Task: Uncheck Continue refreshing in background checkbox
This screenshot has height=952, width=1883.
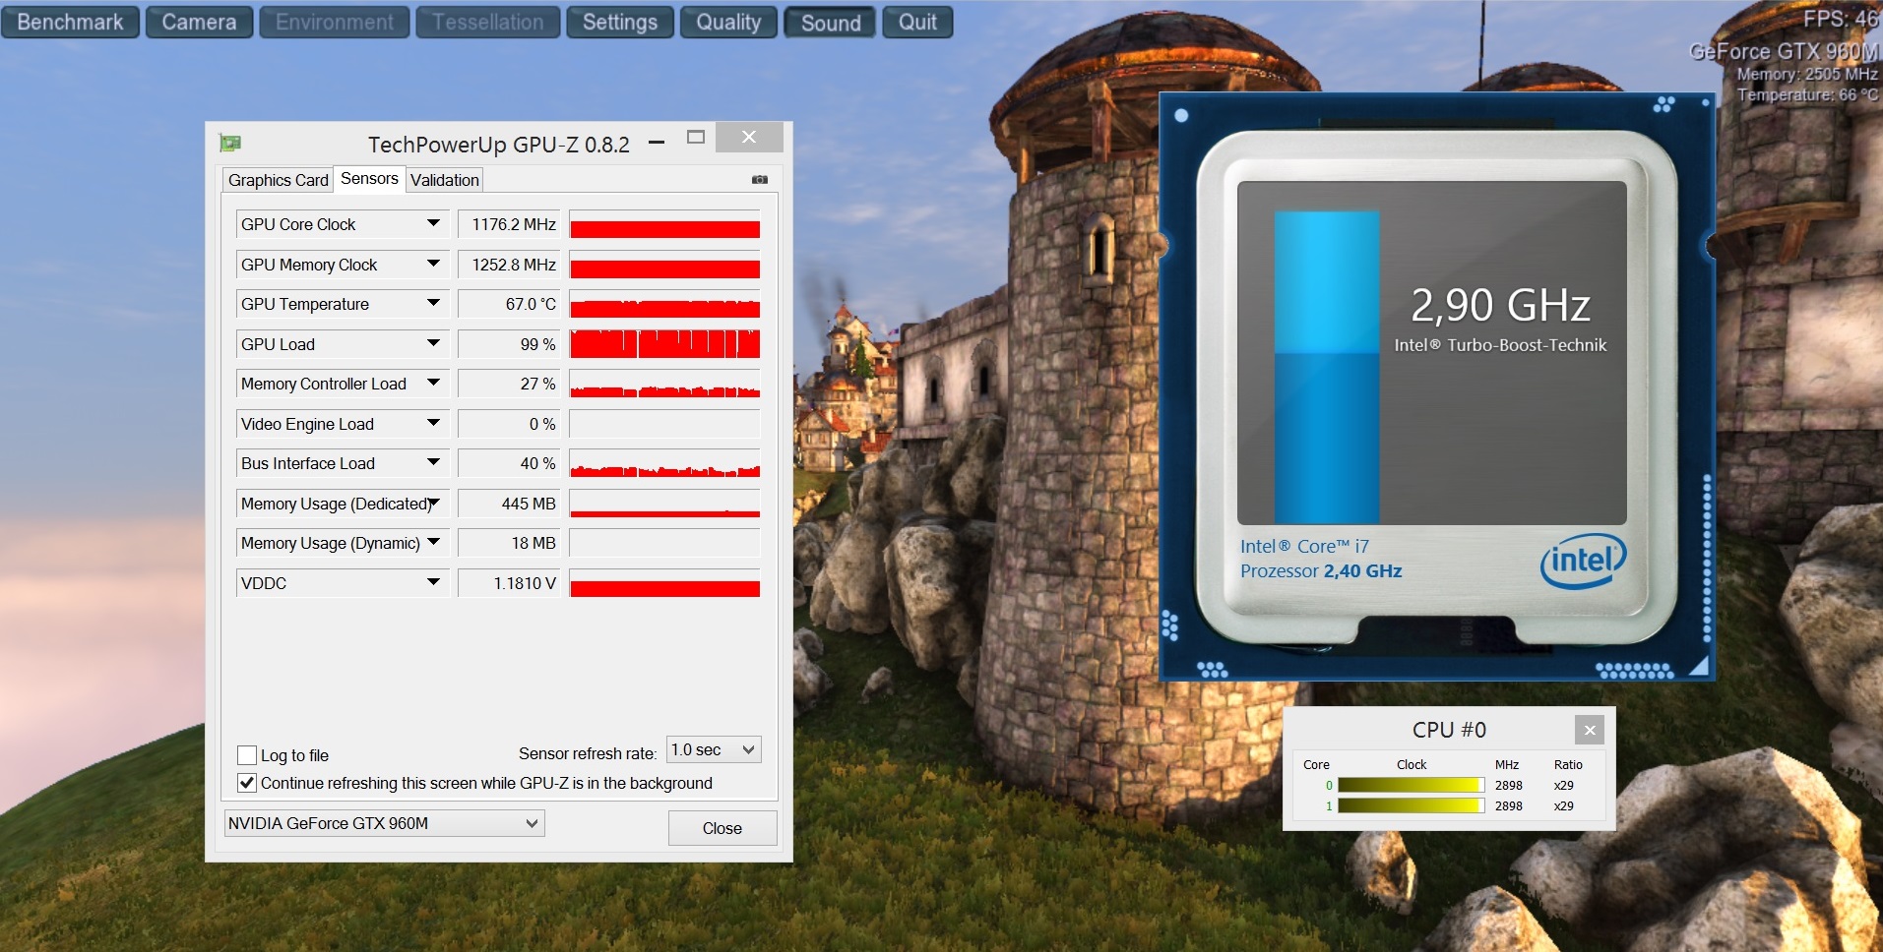Action: 247,783
